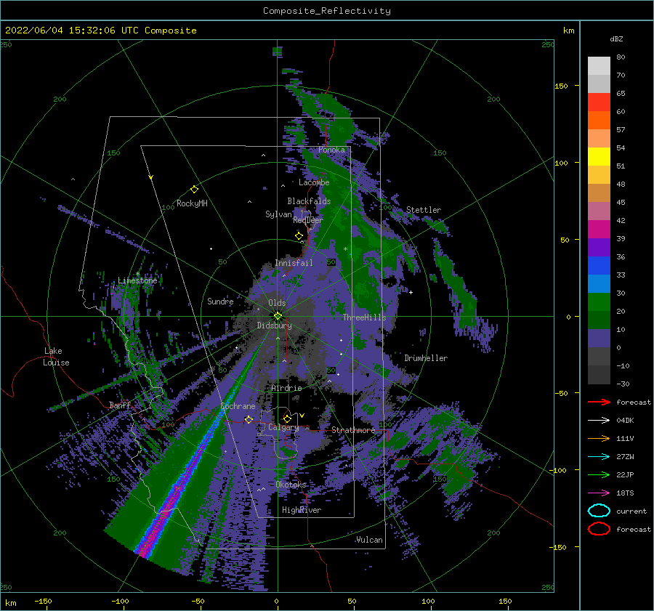Click the 04DK legend label
This screenshot has width=654, height=611.
tap(625, 421)
